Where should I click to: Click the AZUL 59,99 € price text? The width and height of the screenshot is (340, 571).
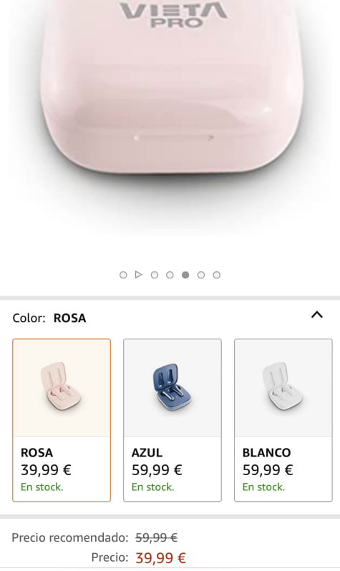point(157,470)
